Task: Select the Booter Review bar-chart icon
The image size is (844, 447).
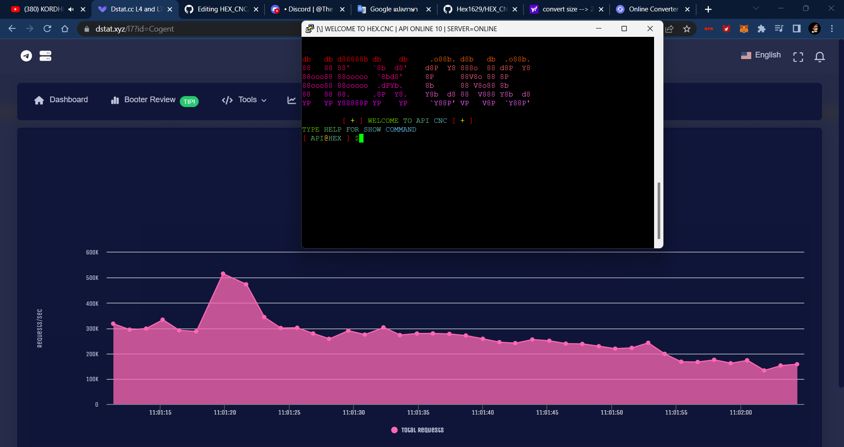Action: point(114,100)
